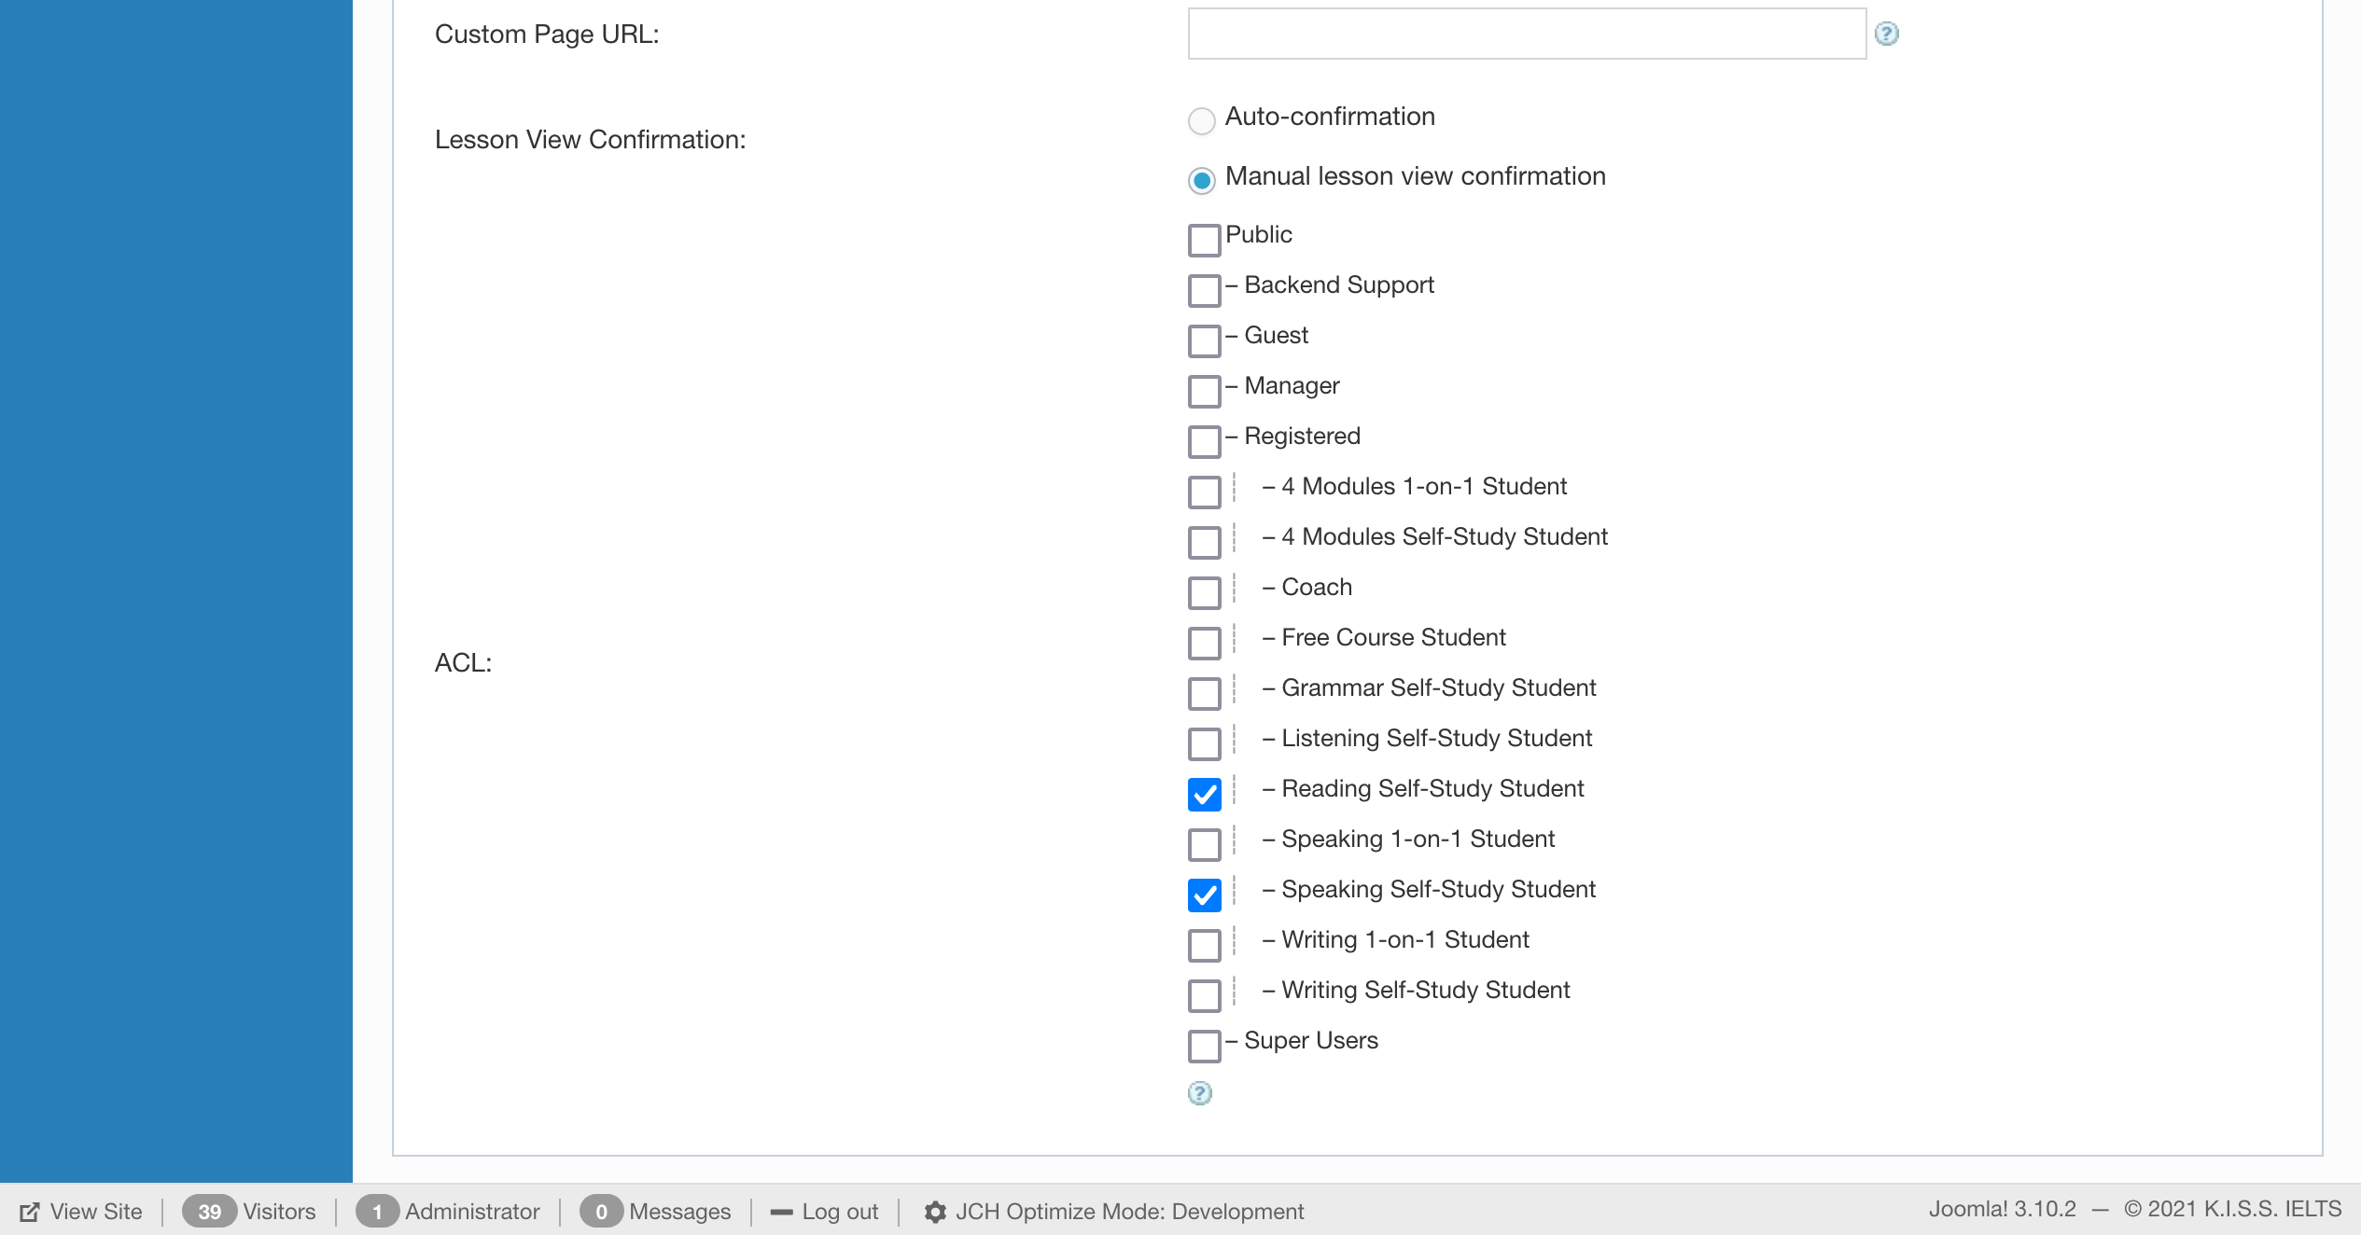Select Manual lesson view confirmation option
Image resolution: width=2361 pixels, height=1235 pixels.
[x=1202, y=180]
